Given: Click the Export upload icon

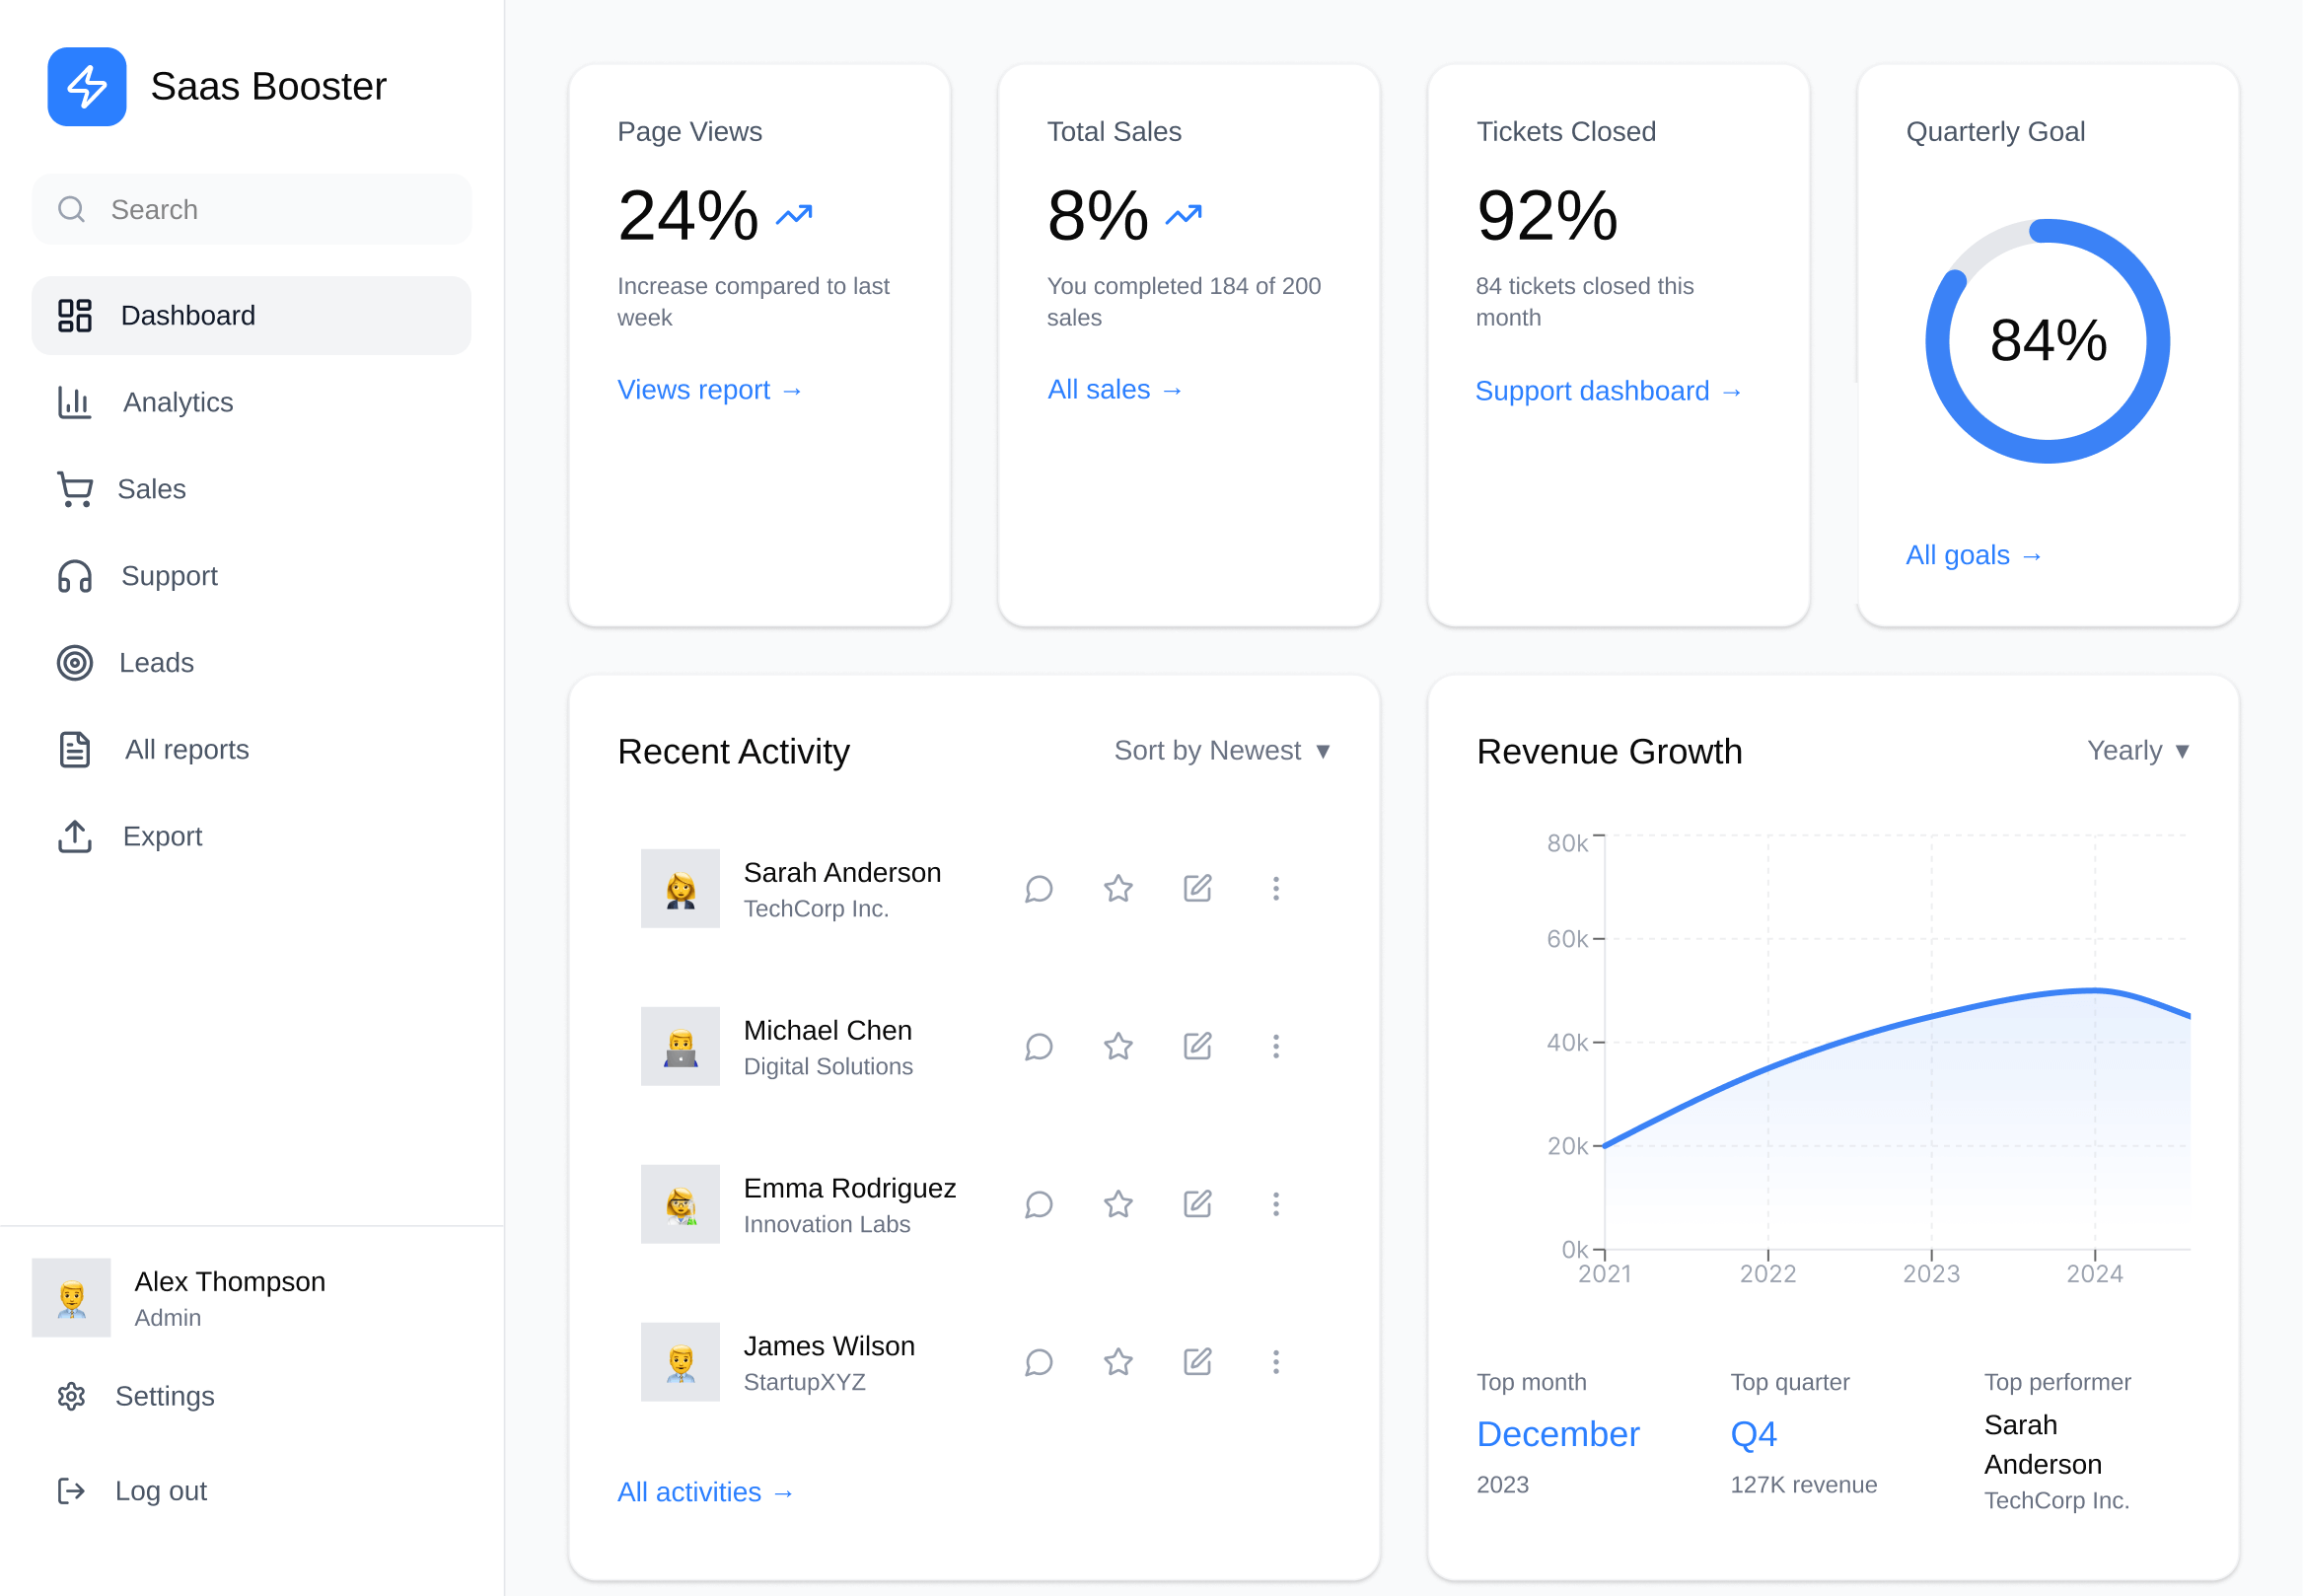Looking at the screenshot, I should 73,836.
